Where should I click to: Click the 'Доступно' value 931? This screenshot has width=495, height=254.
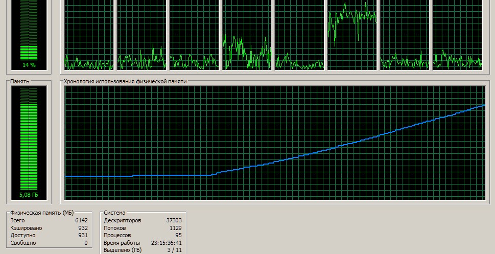click(x=83, y=235)
